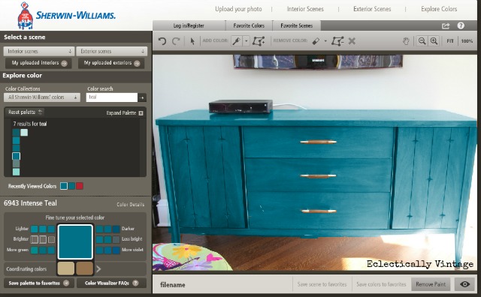Select the pointer arrow tool

tap(192, 41)
